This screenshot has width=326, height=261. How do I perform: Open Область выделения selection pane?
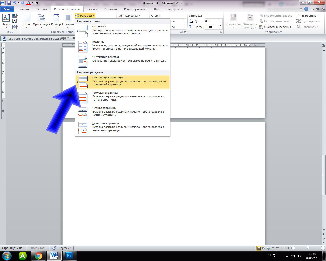click(275, 27)
